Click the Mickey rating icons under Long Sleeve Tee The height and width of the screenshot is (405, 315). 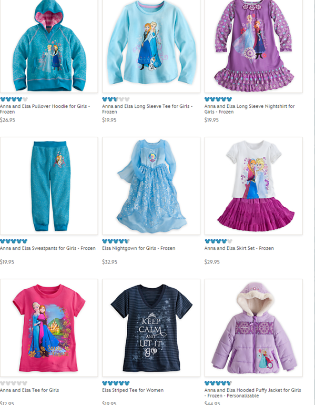[x=116, y=99]
